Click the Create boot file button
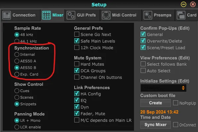Image resolution: width=198 pixels, height=132 pixels. pos(156,103)
